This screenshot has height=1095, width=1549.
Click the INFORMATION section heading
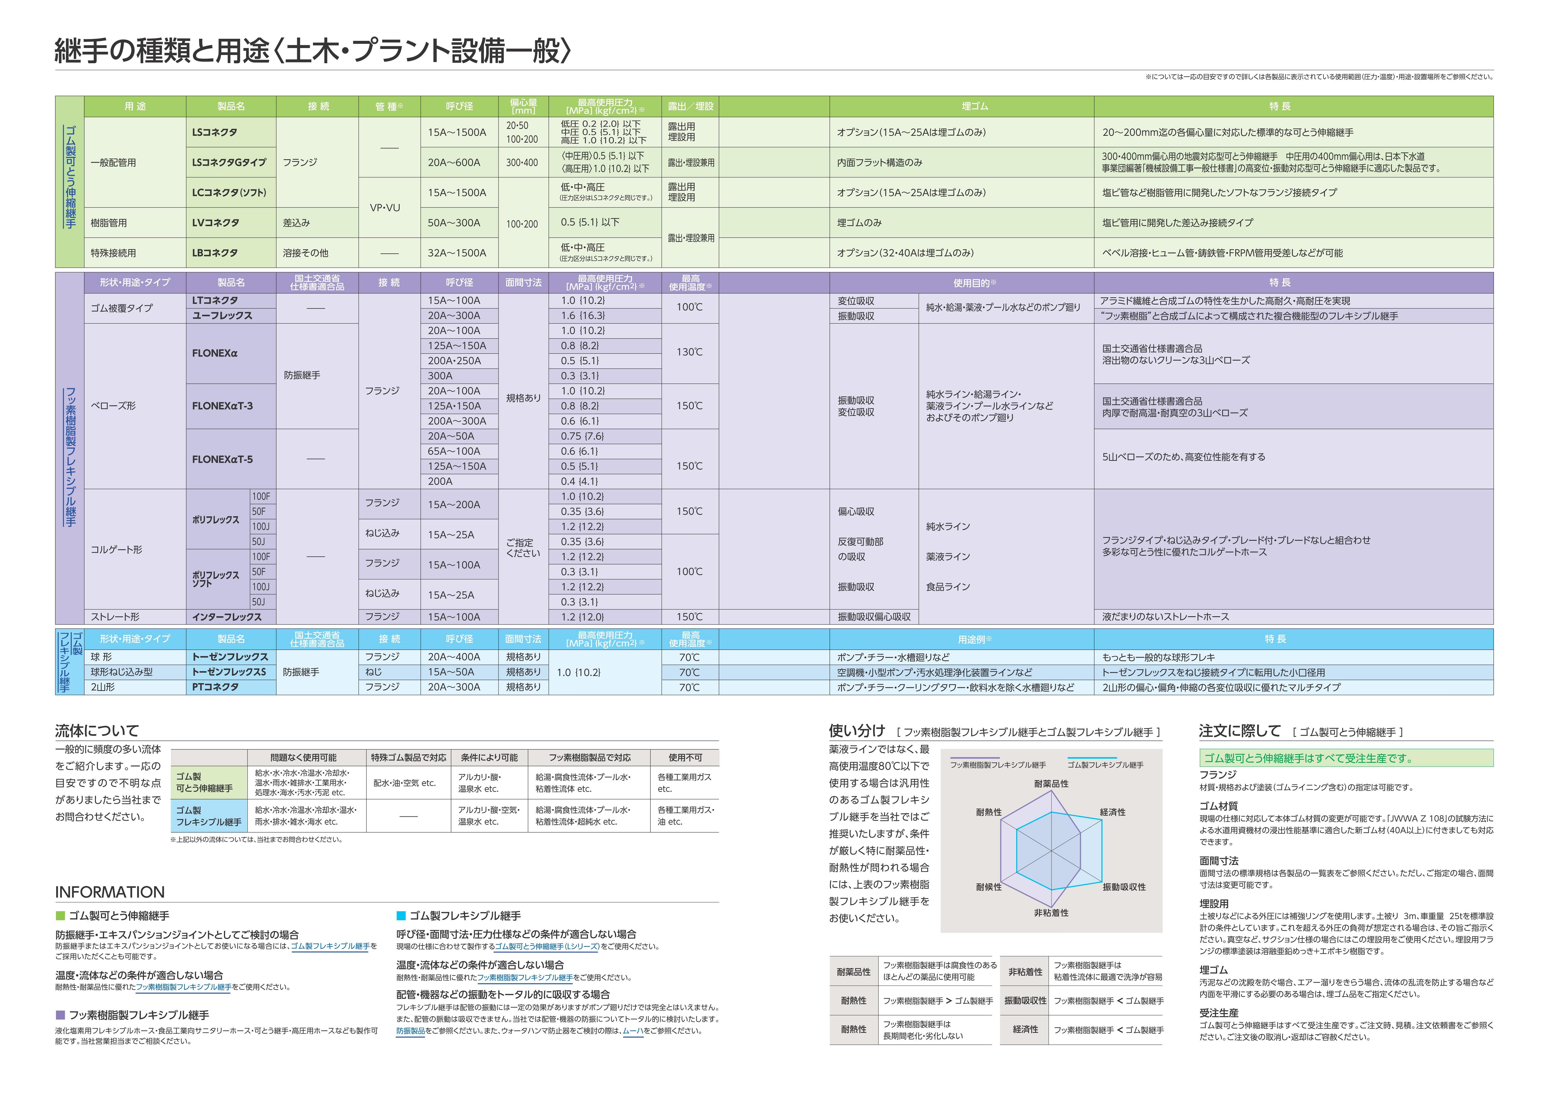[110, 892]
